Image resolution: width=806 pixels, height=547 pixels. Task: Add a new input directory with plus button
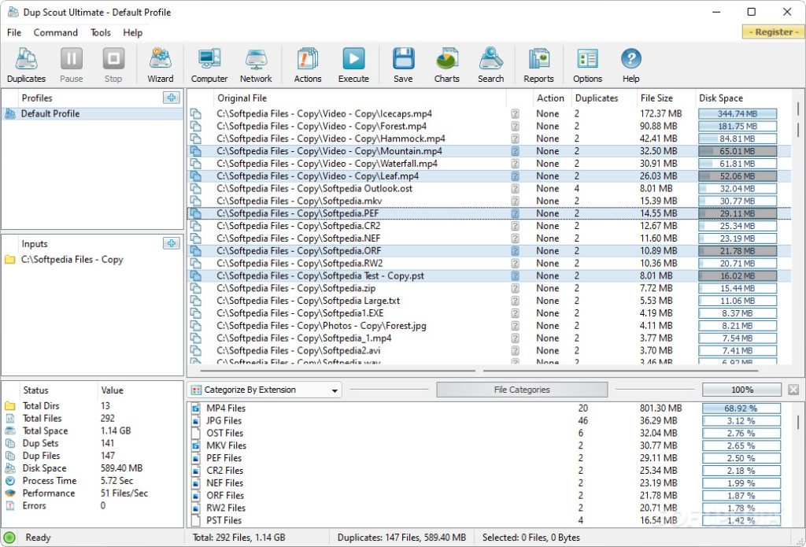coord(172,243)
